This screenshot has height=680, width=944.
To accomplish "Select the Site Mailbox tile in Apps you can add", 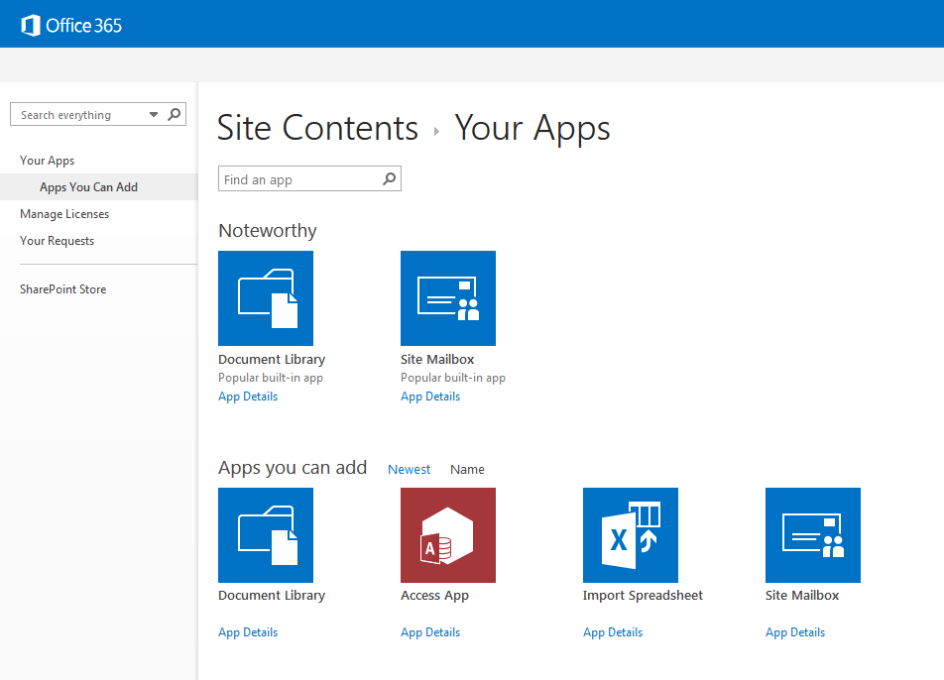I will 813,535.
